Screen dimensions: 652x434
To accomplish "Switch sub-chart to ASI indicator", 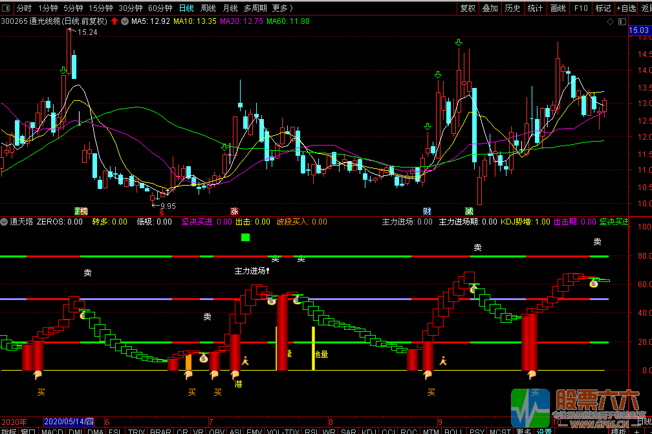I will click(235, 431).
